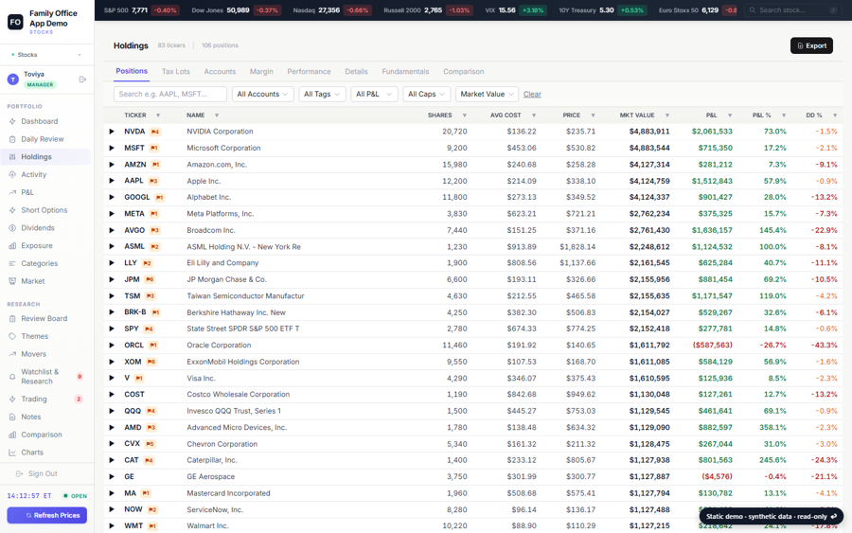Open the P&L sidebar icon
Image resolution: width=852 pixels, height=533 pixels.
click(12, 192)
